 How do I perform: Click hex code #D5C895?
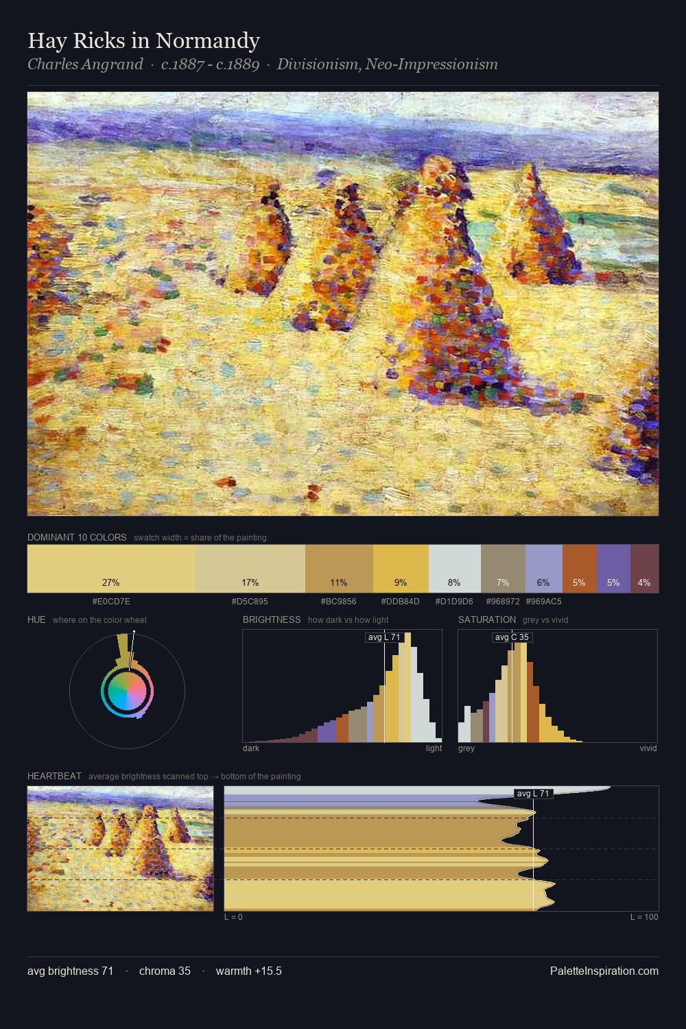click(x=250, y=602)
